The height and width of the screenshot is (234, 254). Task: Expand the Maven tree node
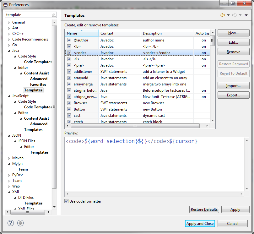click(9, 158)
